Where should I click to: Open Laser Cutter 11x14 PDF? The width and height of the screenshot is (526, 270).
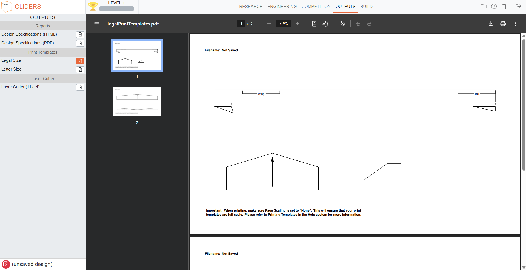click(x=80, y=87)
